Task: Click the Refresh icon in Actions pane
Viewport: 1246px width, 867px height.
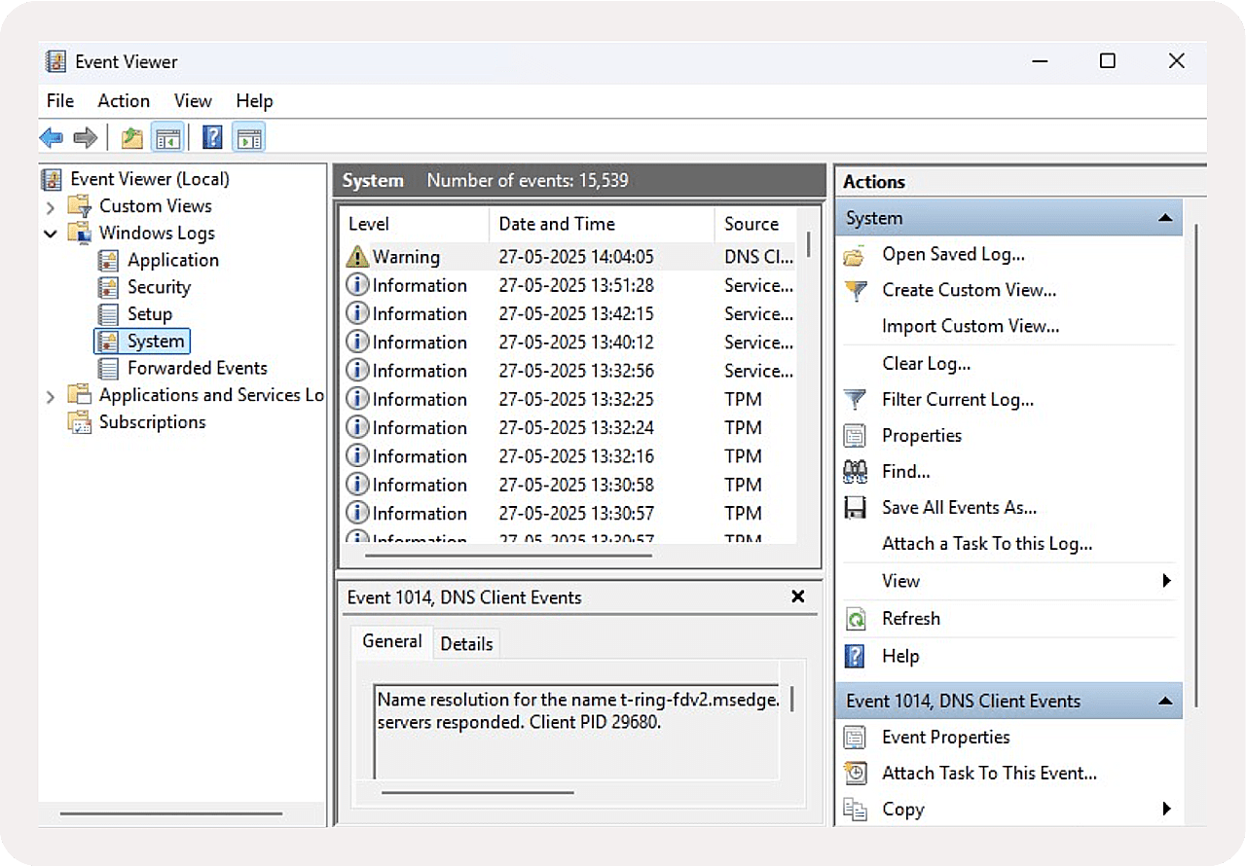Action: pyautogui.click(x=855, y=619)
